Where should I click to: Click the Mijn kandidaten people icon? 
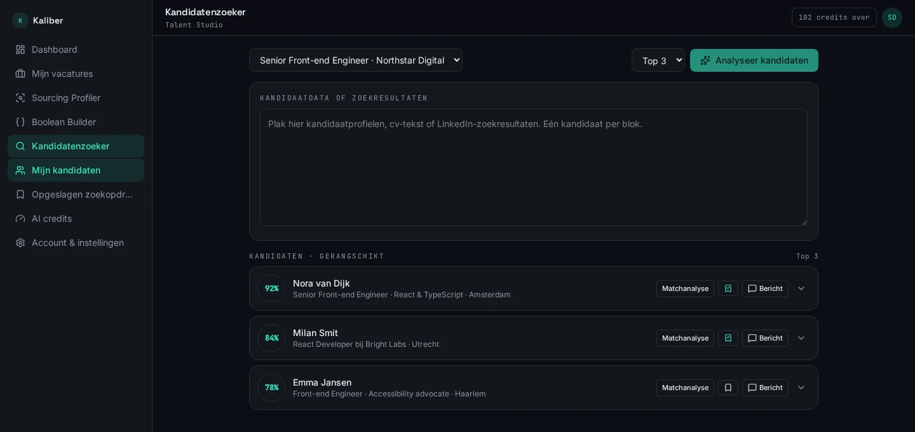(x=20, y=170)
